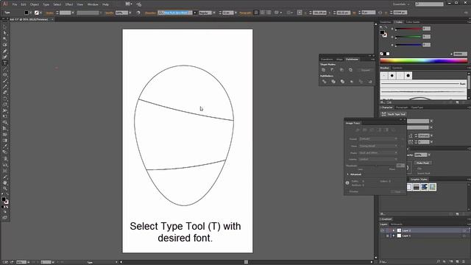The image size is (471, 265).
Task: Select the Pencil tool
Action: pyautogui.click(x=5, y=87)
